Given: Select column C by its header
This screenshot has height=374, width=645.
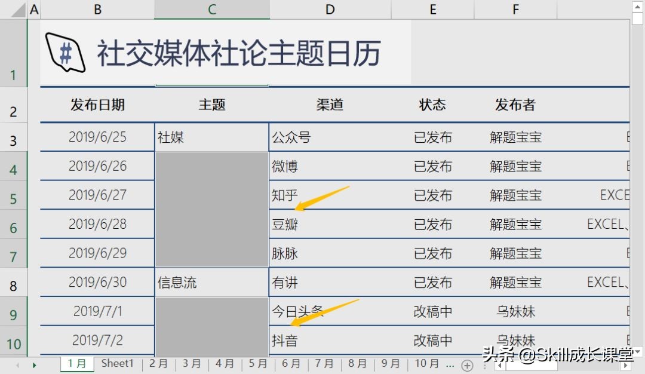Looking at the screenshot, I should pos(211,9).
